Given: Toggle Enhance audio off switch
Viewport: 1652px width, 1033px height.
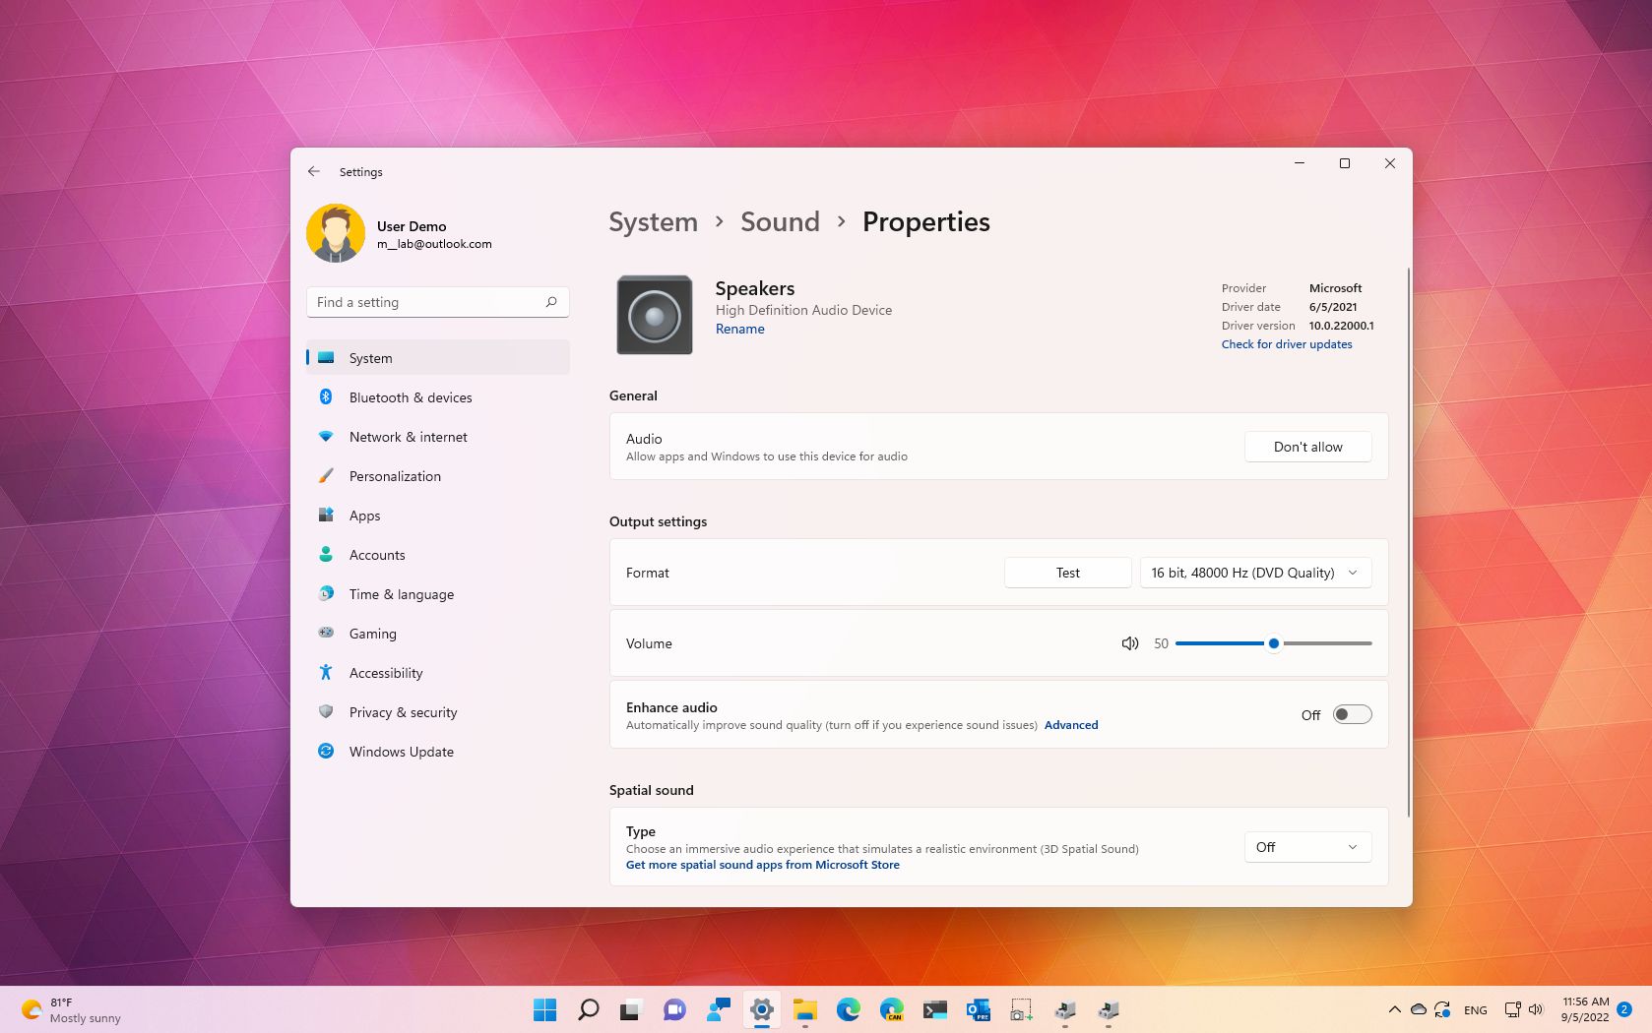Looking at the screenshot, I should coord(1351,714).
